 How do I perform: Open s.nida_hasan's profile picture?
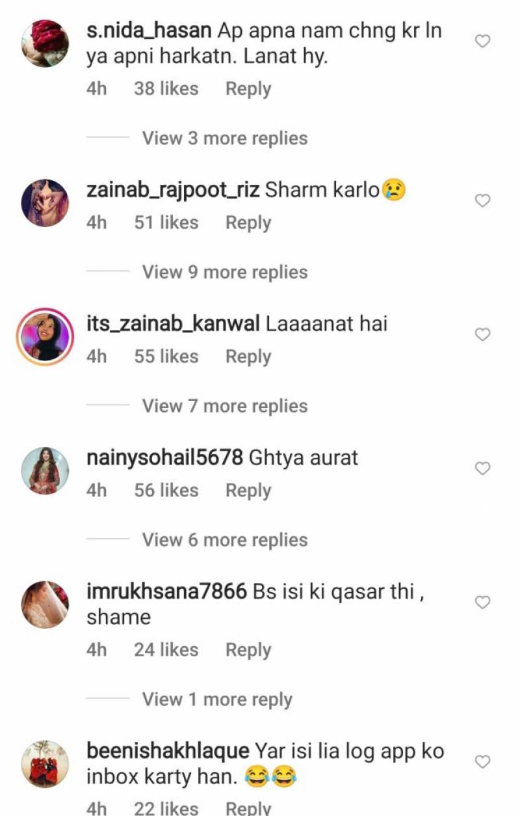pyautogui.click(x=45, y=43)
